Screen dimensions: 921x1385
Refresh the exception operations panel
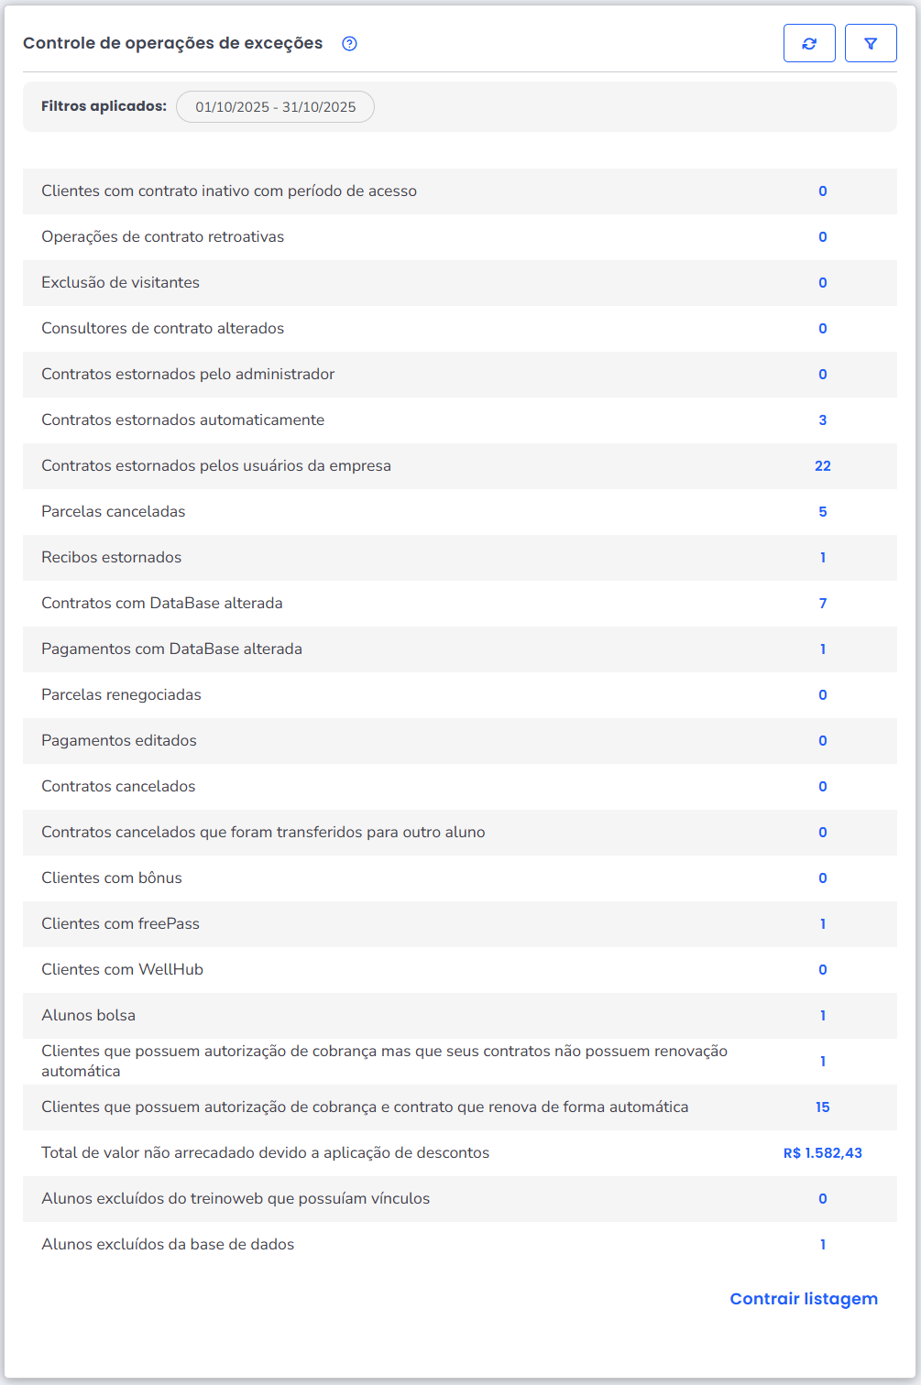coord(809,43)
